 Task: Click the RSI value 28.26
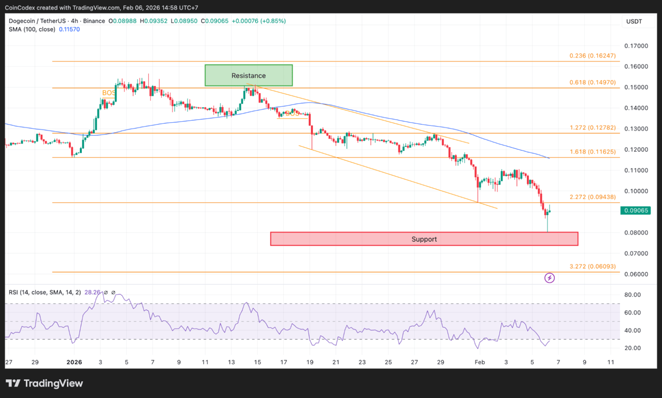point(93,292)
